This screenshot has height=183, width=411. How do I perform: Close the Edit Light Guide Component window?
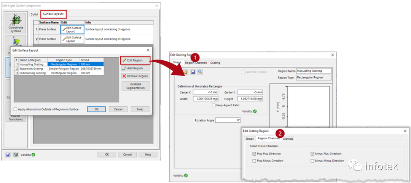click(x=157, y=6)
